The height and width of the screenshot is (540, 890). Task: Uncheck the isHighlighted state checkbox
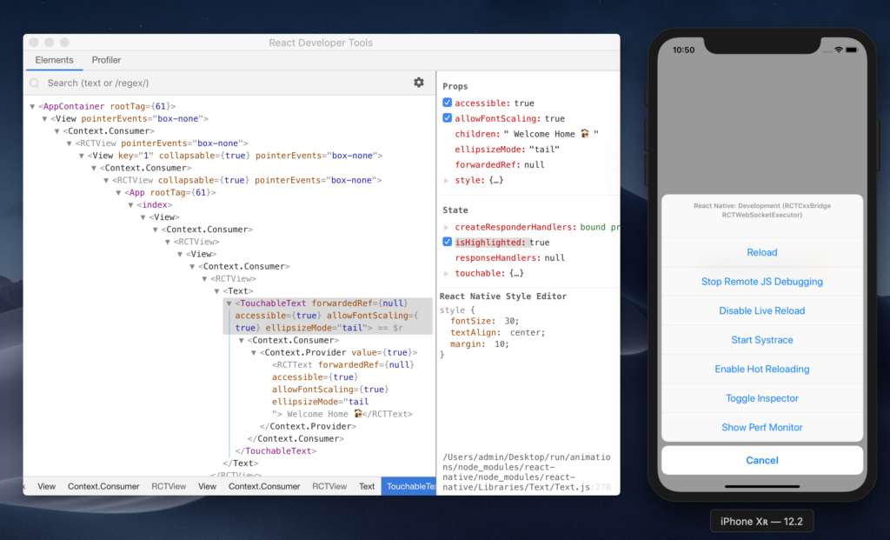447,242
